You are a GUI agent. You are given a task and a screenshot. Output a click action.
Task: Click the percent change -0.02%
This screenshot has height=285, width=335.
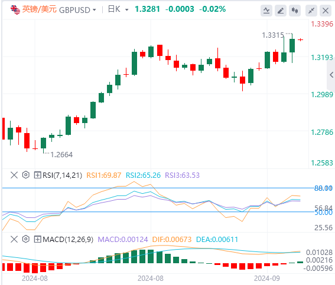[x=212, y=9]
